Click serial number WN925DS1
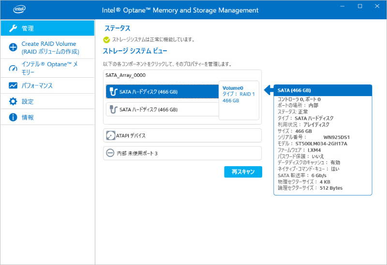The image size is (387, 265). pyautogui.click(x=336, y=138)
